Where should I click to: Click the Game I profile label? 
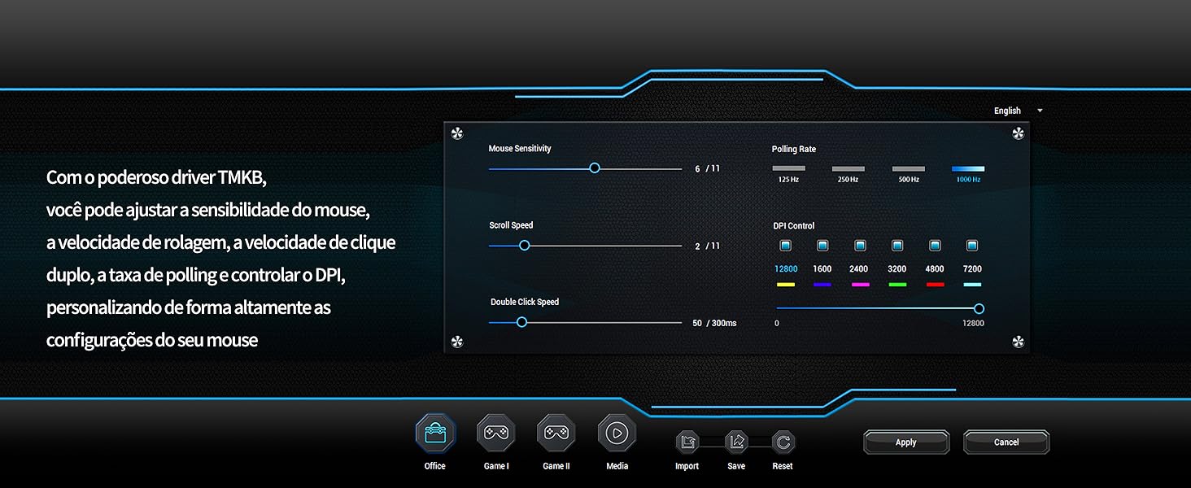tap(496, 466)
